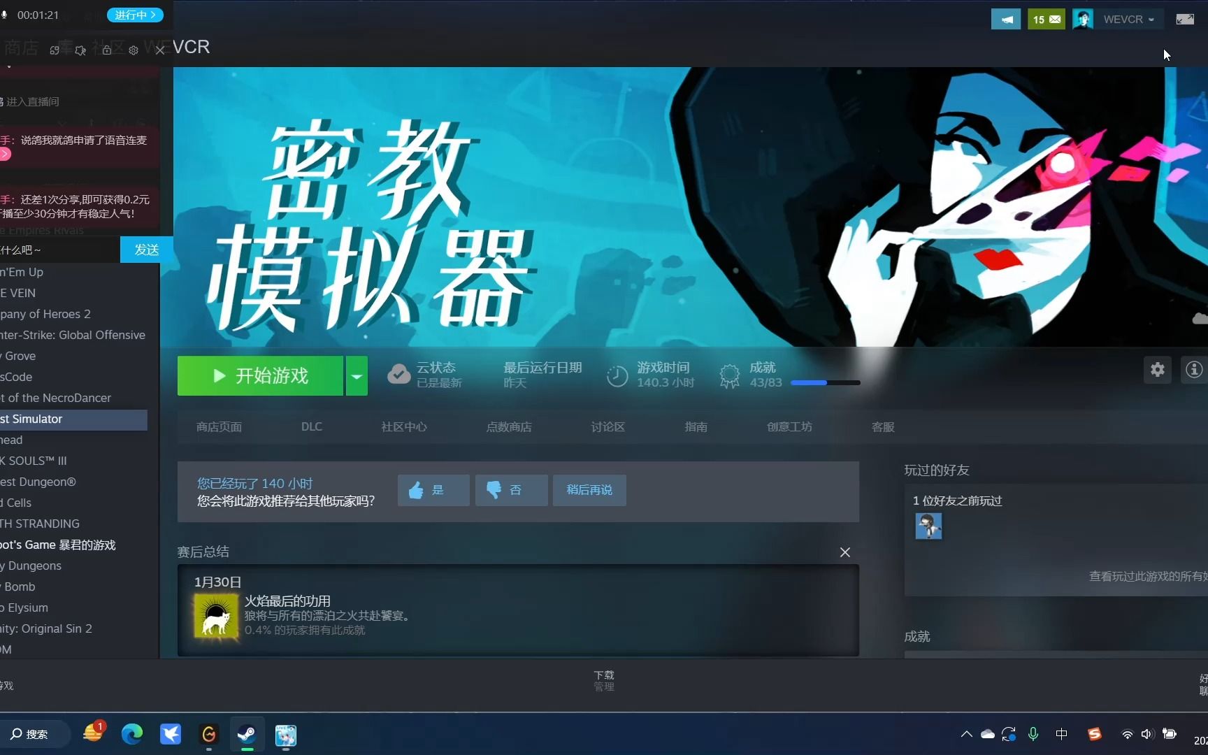
Task: Select Divinity: Original Sin 2 in library
Action: (73, 628)
